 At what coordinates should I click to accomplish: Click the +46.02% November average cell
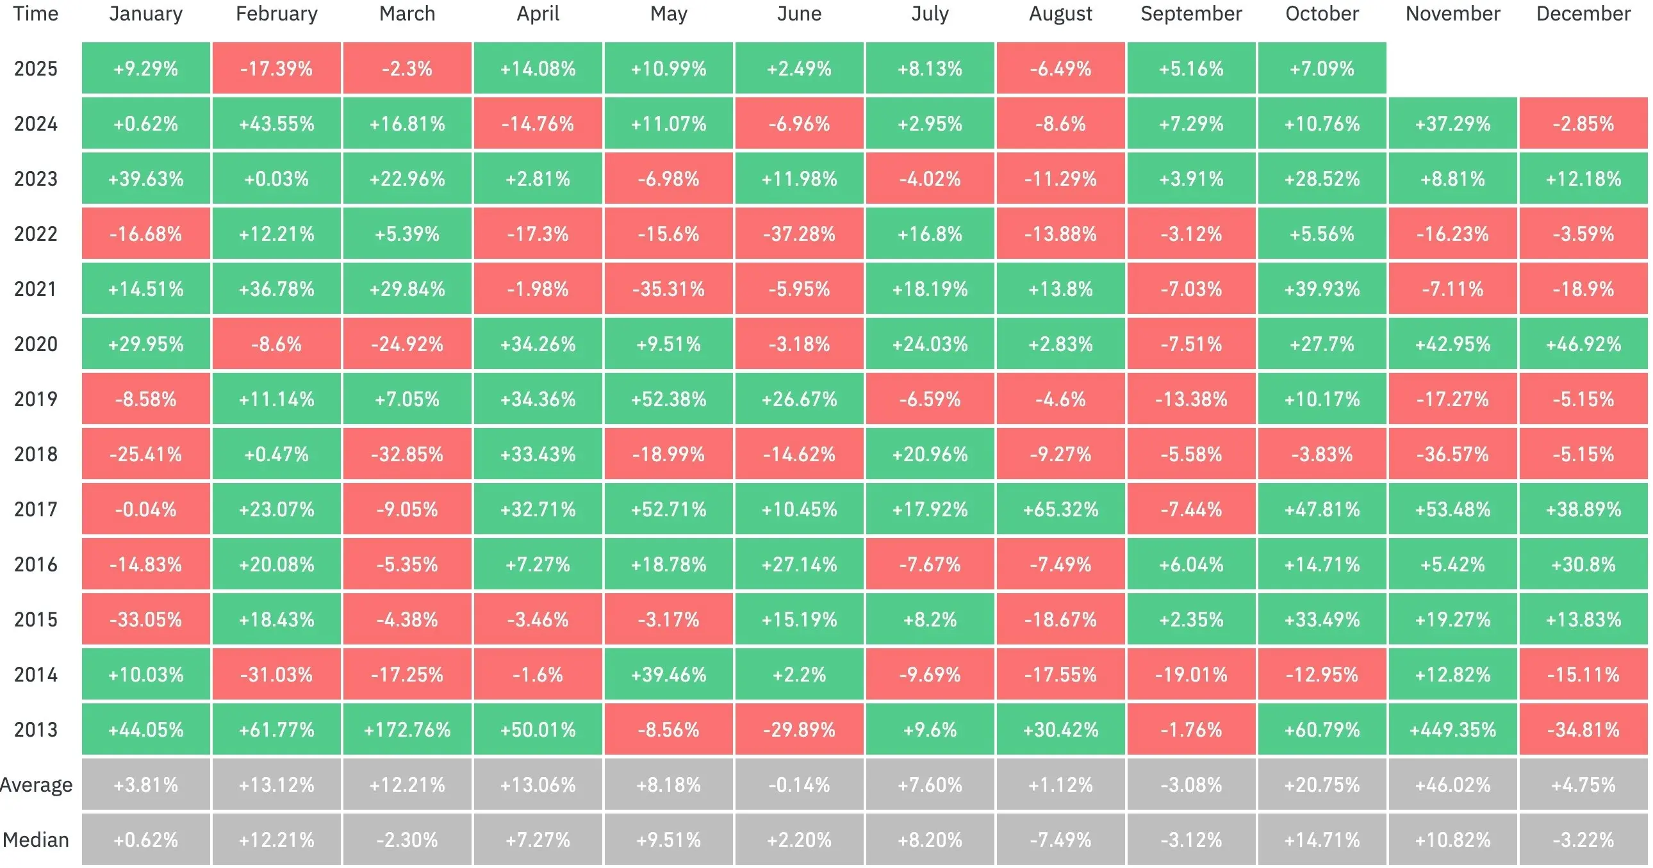coord(1453,785)
